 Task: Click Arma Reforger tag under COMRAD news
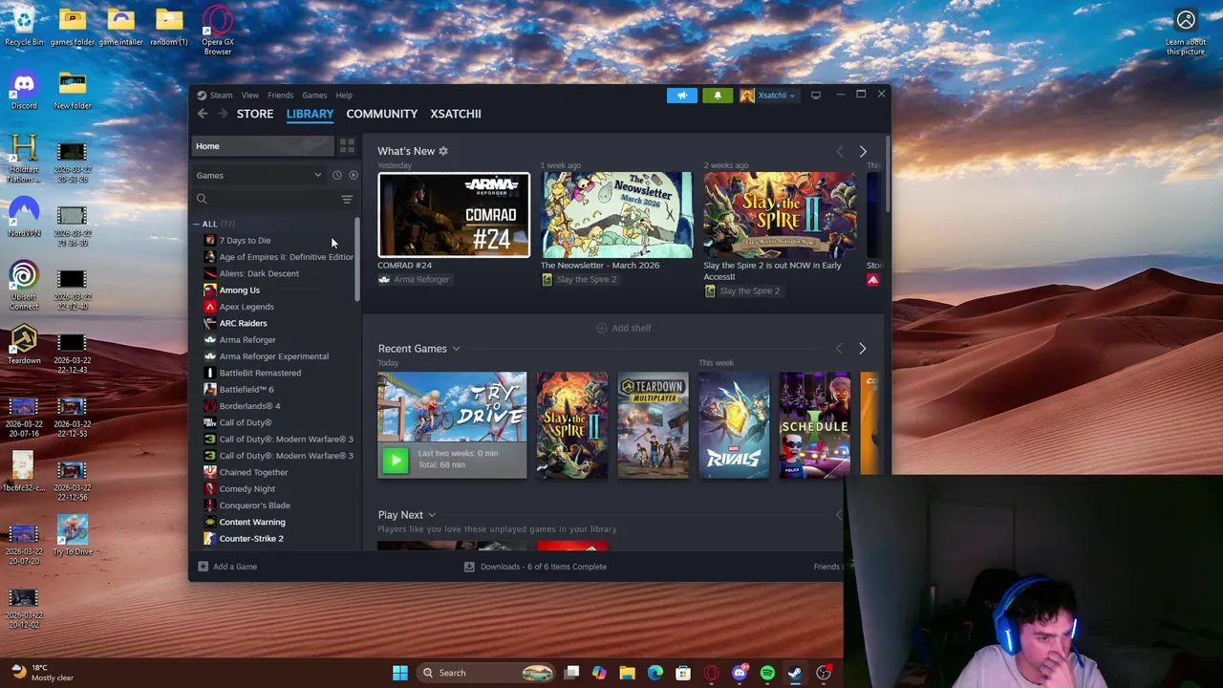[x=414, y=279]
